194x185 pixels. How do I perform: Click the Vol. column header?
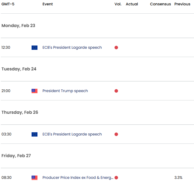point(118,4)
